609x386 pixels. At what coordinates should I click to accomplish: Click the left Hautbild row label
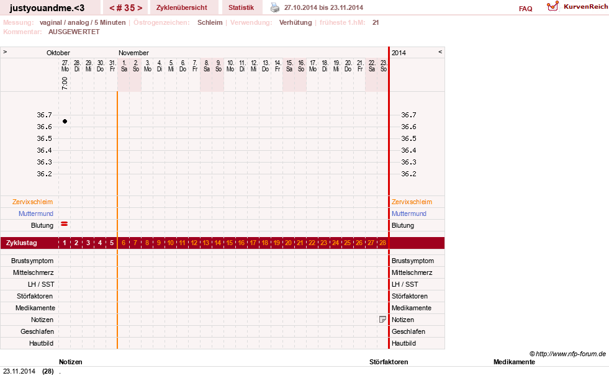pos(41,343)
